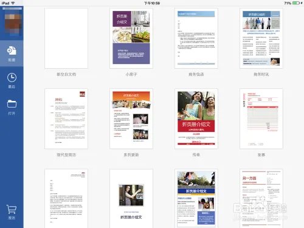Choose the blank white document thumbnail
Viewport: 304px width, 228px height.
66,38
